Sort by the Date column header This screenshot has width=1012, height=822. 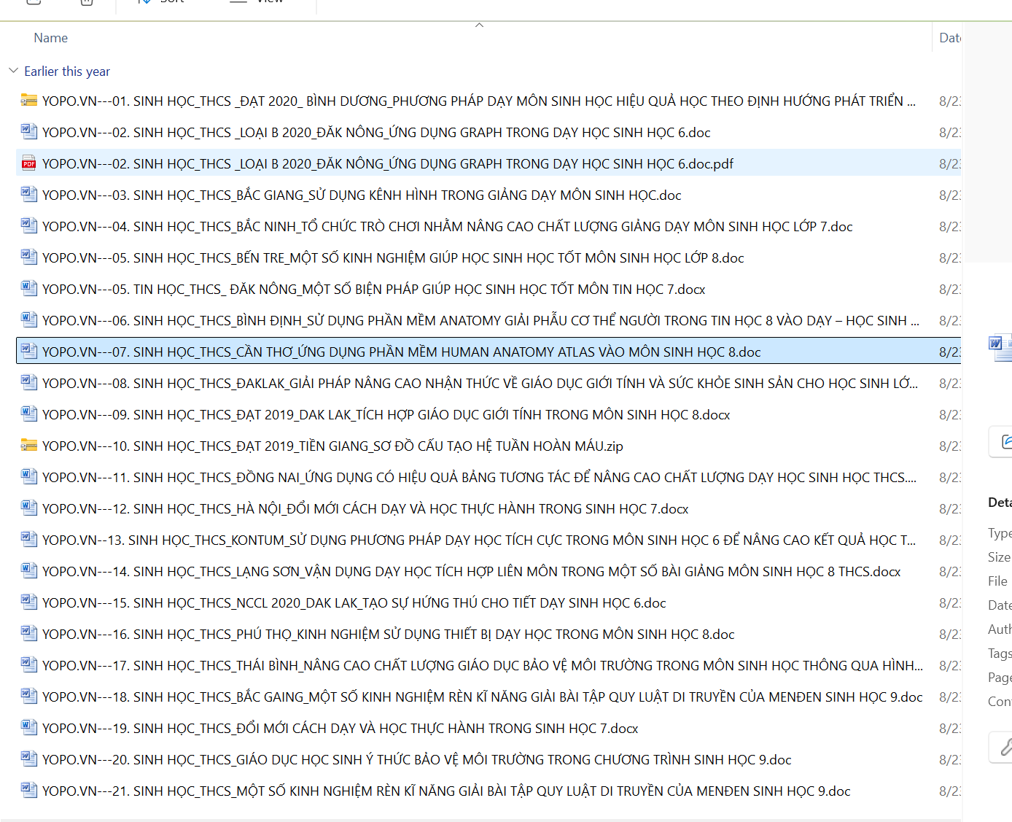coord(949,38)
